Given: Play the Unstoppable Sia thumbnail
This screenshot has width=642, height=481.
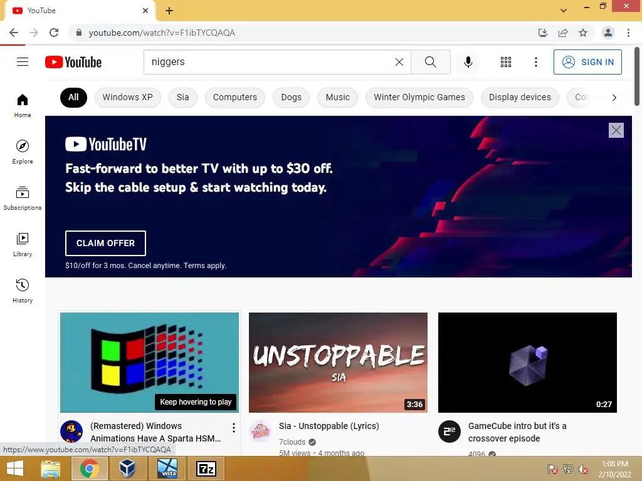Looking at the screenshot, I should point(338,363).
